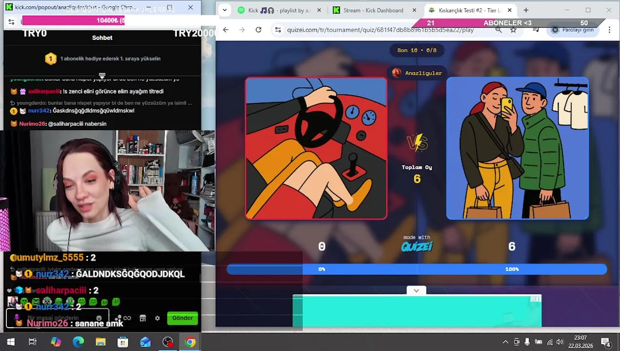
Task: Go back in quizei browser window
Action: pyautogui.click(x=226, y=30)
